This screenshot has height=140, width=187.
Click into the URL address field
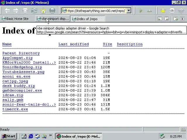coord(96,11)
